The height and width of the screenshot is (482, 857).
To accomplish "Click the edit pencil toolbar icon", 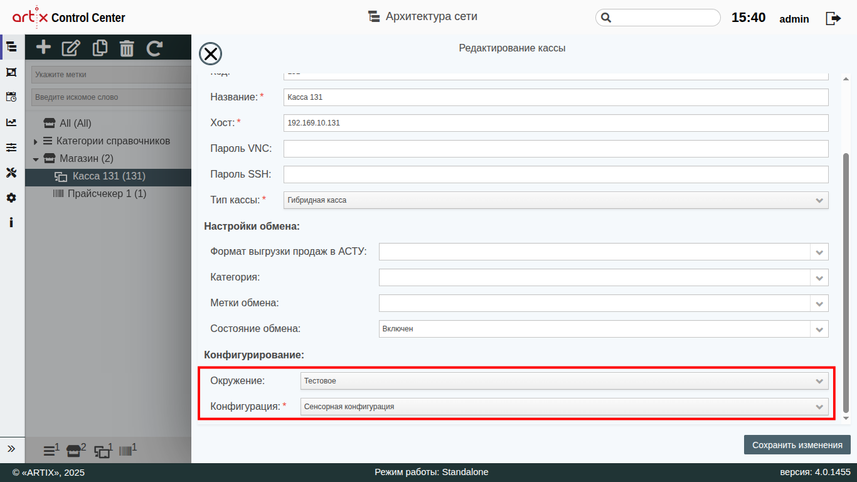I will [72, 48].
